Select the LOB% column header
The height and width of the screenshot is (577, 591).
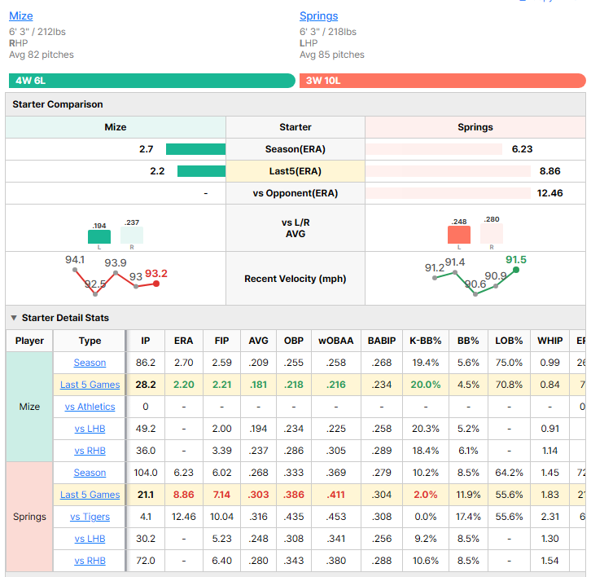(509, 341)
